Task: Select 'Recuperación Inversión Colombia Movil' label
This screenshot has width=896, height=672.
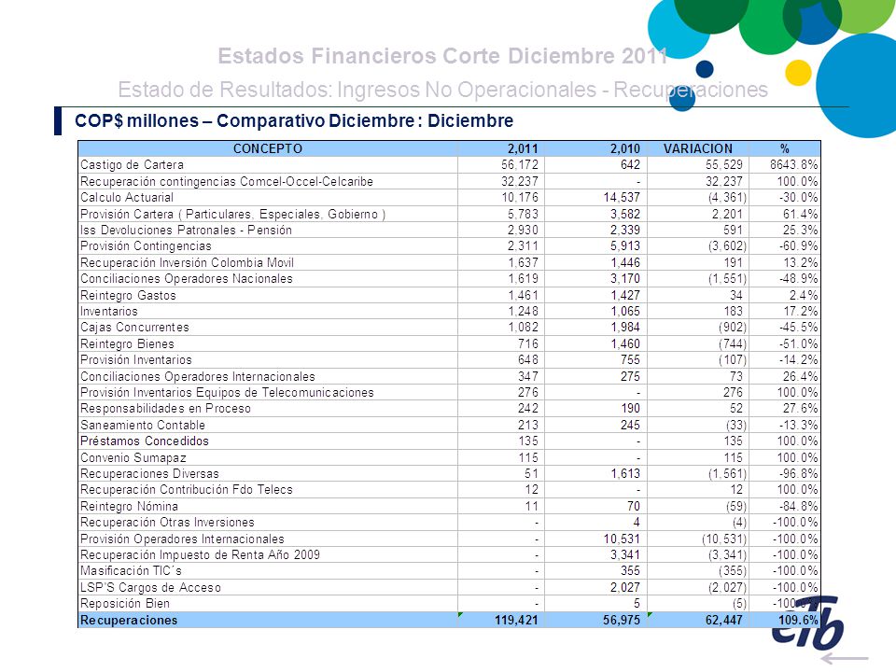Action: [187, 263]
